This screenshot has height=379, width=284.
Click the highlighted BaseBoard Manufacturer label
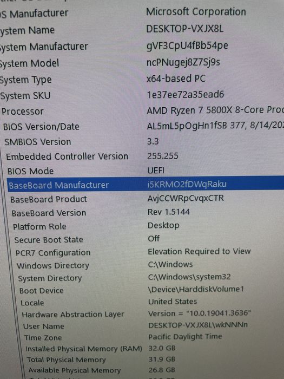pos(58,185)
